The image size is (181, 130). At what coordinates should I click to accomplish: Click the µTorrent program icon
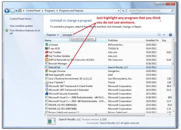tap(47, 44)
